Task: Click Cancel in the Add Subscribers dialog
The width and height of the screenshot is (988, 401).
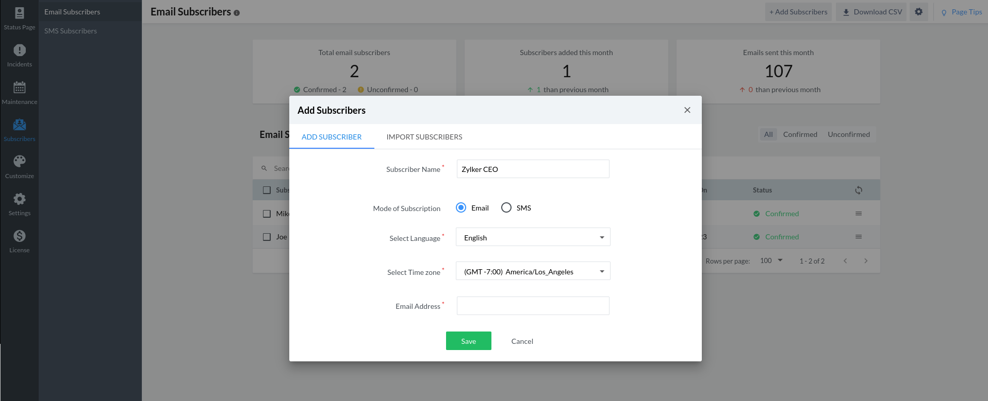Action: 522,341
